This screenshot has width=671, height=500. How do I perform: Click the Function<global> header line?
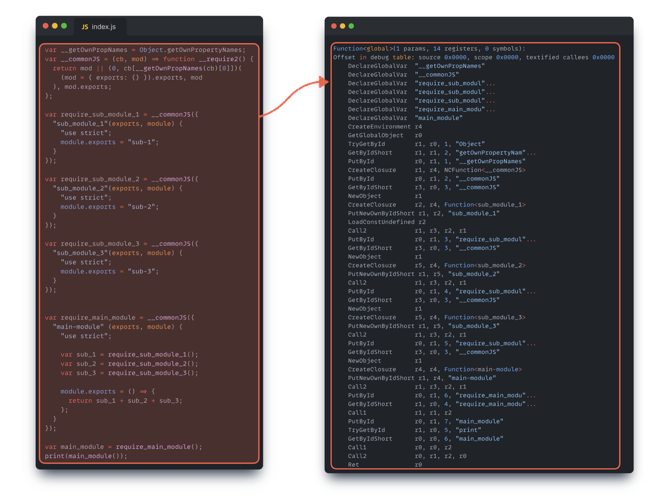pos(429,48)
